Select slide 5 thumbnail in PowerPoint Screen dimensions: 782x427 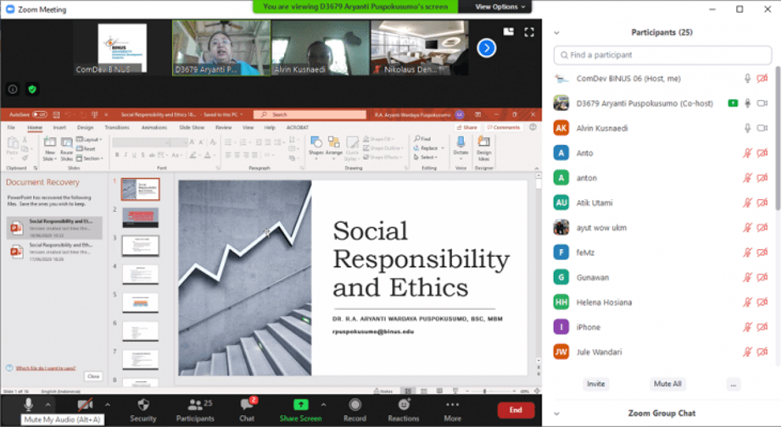click(x=141, y=303)
